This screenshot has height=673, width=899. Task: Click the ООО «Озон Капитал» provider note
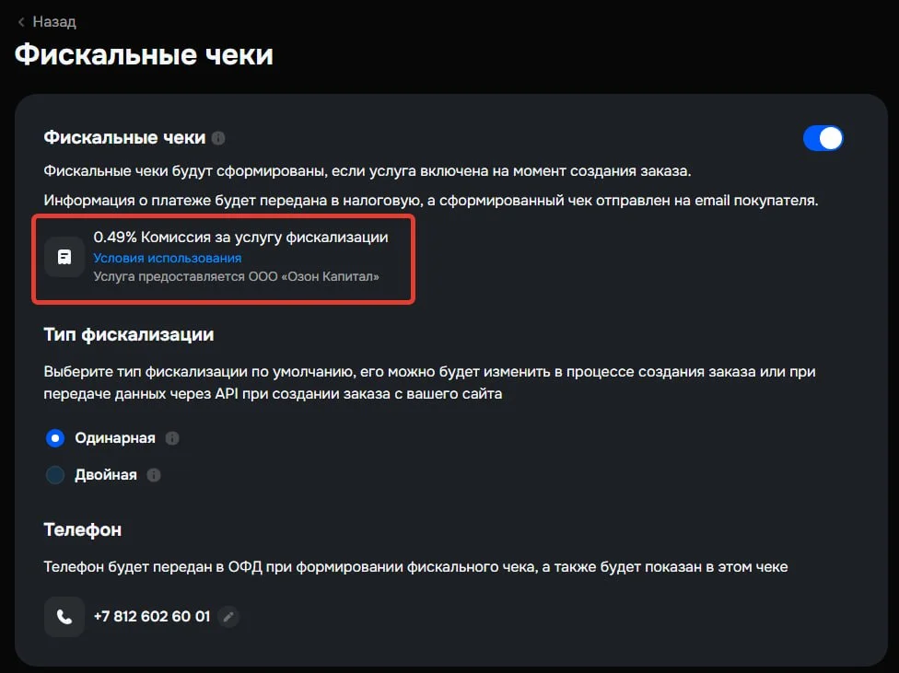(x=236, y=277)
